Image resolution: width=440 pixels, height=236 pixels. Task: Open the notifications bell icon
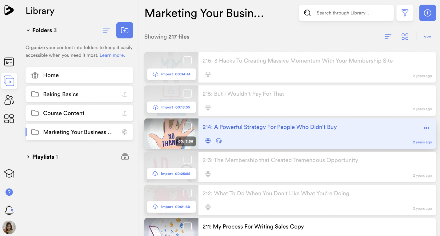9,210
